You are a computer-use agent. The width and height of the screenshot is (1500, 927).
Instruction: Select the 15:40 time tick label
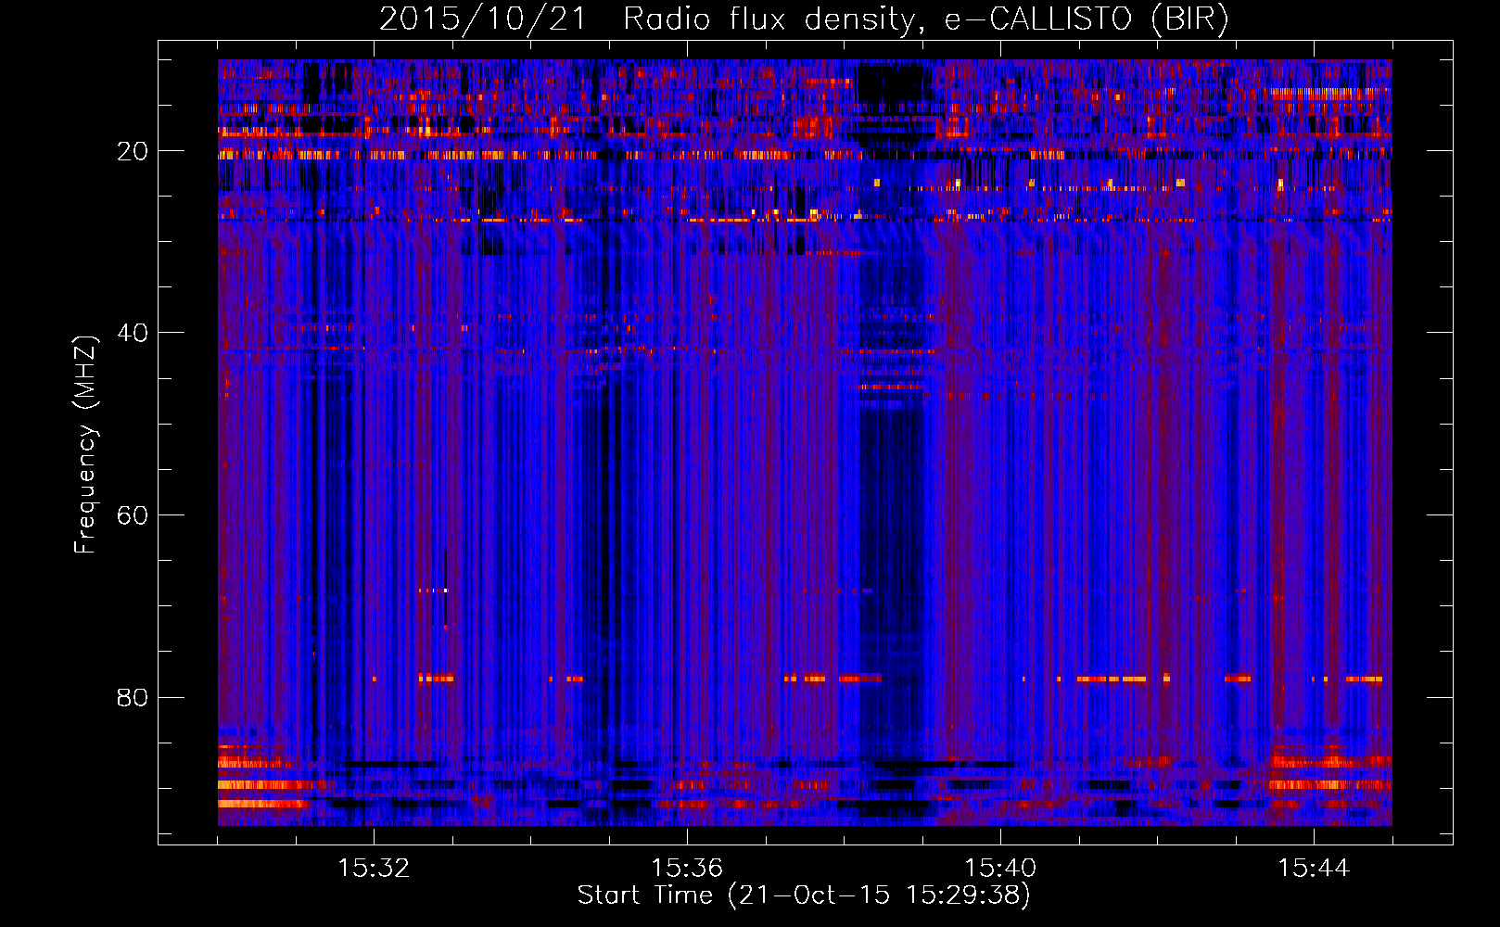point(1000,869)
